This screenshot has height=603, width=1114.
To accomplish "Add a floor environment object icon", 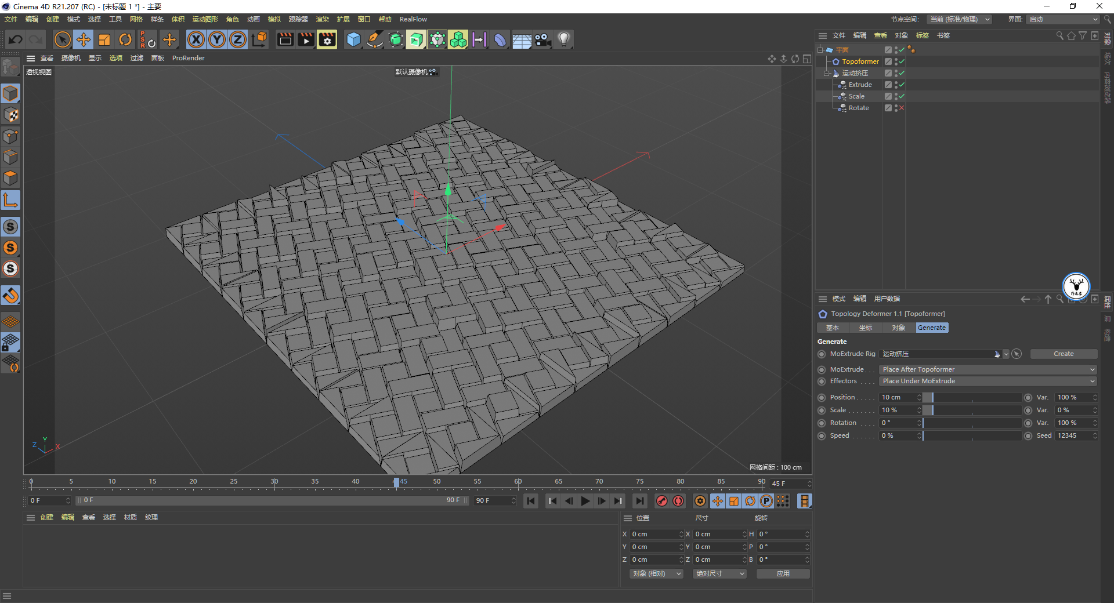I will [522, 39].
